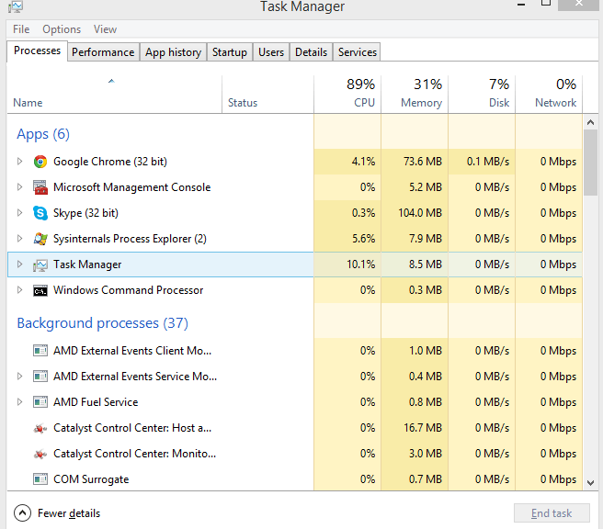Click the Sysinternals Process Explorer icon

(40, 239)
